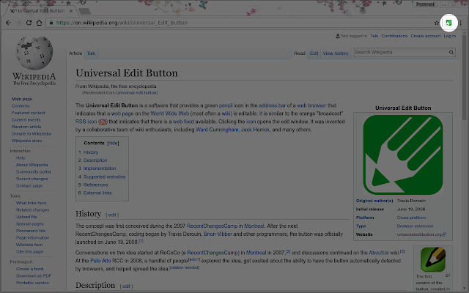This screenshot has width=469, height=293.
Task: Jump to External links in contents
Action: [97, 193]
